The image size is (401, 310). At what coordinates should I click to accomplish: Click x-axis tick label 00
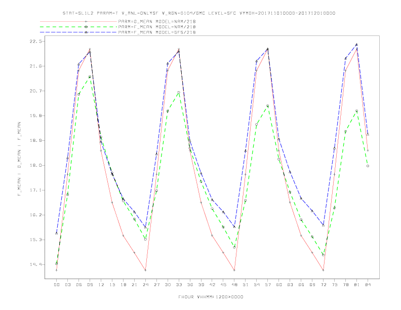tap(57, 285)
